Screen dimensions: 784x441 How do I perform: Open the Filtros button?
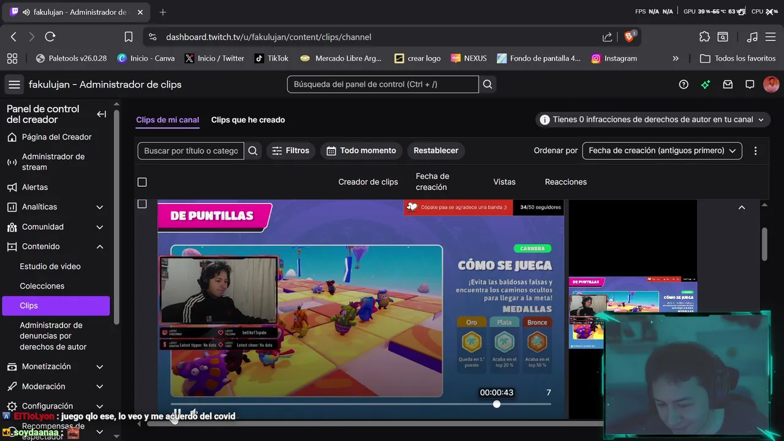click(x=290, y=151)
